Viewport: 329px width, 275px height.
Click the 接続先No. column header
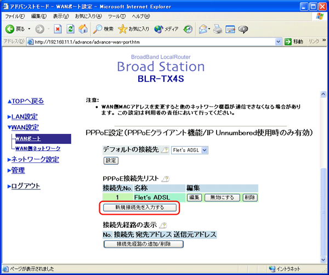click(117, 188)
